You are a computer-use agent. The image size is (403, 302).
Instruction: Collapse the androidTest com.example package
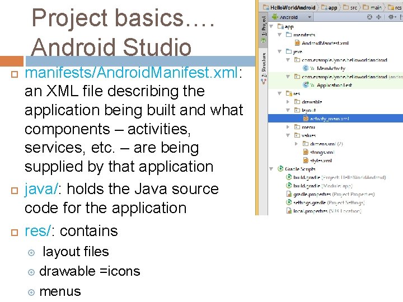tap(288, 77)
